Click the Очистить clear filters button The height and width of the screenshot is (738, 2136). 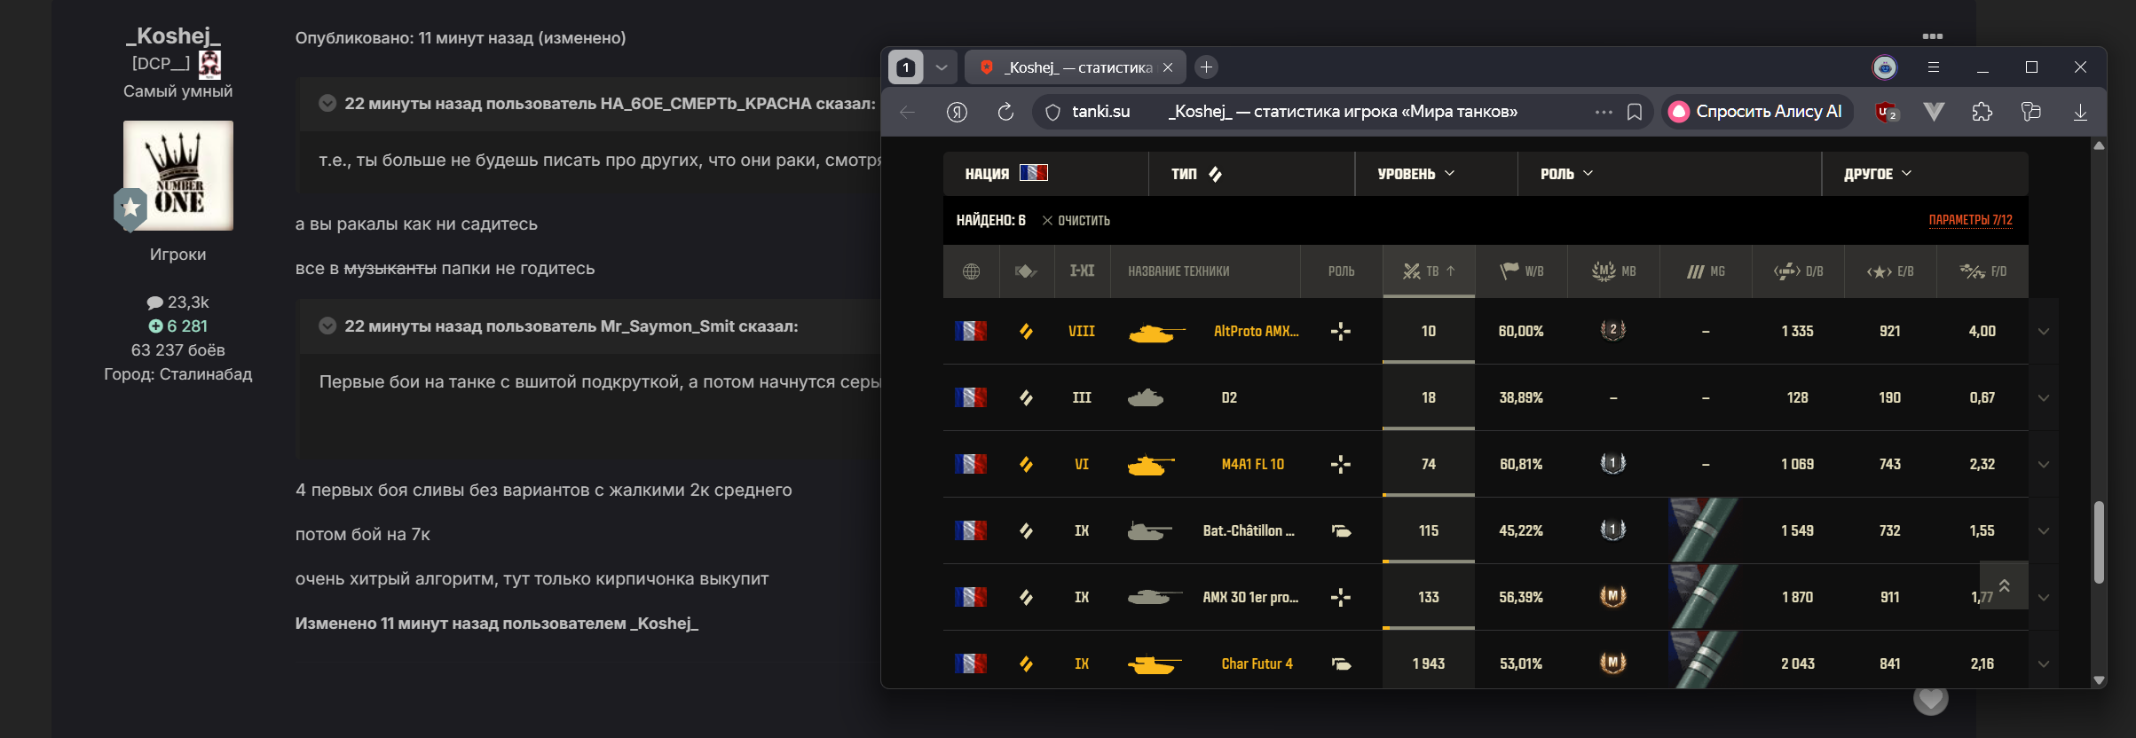[1076, 221]
